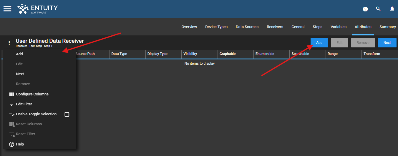Open the search magnifier icon

pyautogui.click(x=378, y=9)
